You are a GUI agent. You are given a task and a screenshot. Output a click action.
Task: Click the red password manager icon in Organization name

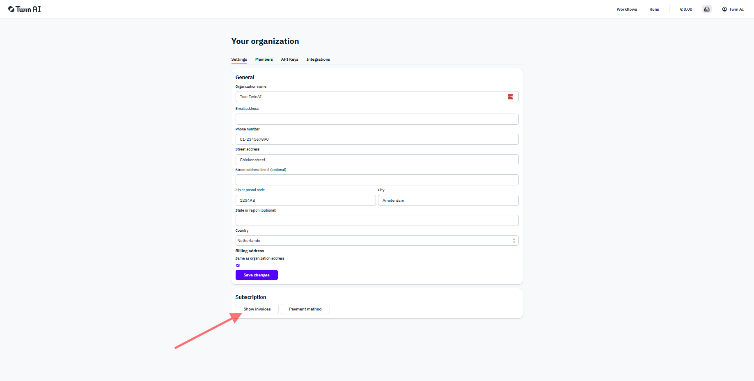511,97
